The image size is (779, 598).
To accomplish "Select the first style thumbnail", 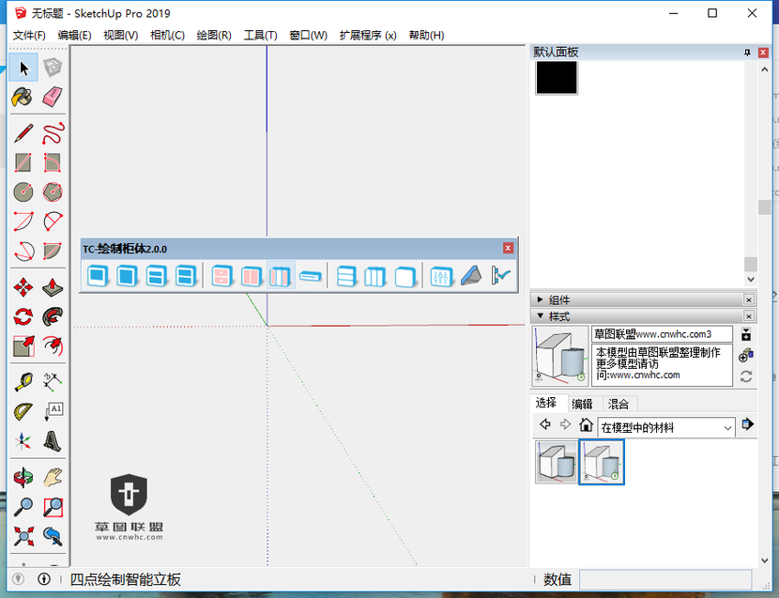I will [x=557, y=462].
